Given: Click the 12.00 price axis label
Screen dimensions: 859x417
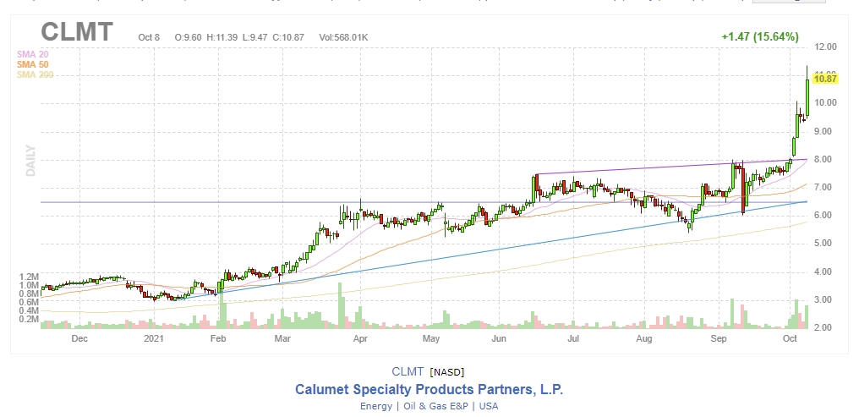Looking at the screenshot, I should coord(825,47).
